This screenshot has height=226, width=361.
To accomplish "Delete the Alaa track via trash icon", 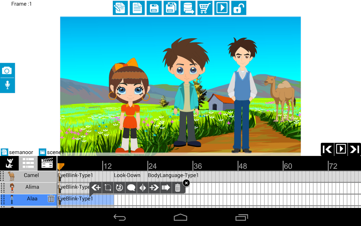I will click(51, 199).
